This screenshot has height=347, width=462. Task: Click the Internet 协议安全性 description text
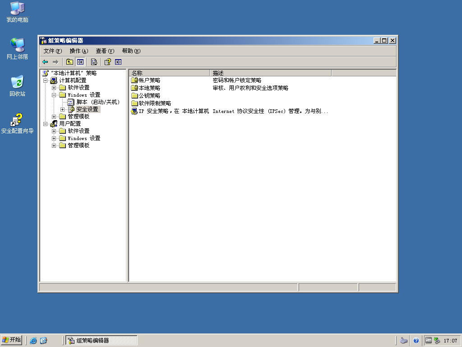click(x=270, y=111)
